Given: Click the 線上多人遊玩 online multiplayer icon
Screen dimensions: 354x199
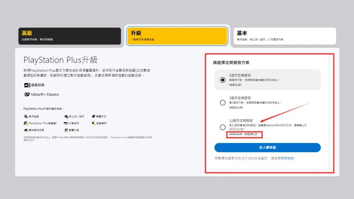Looking at the screenshot, I should click(x=66, y=117).
